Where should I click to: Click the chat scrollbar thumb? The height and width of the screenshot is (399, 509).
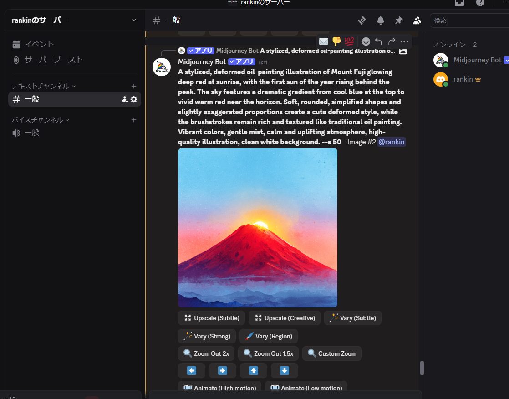tap(422, 368)
